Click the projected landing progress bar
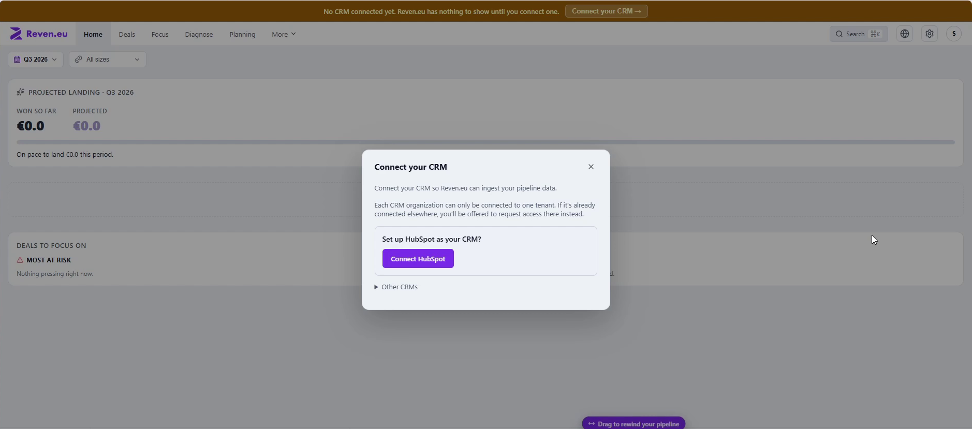Screen dimensions: 972x429 pos(485,142)
